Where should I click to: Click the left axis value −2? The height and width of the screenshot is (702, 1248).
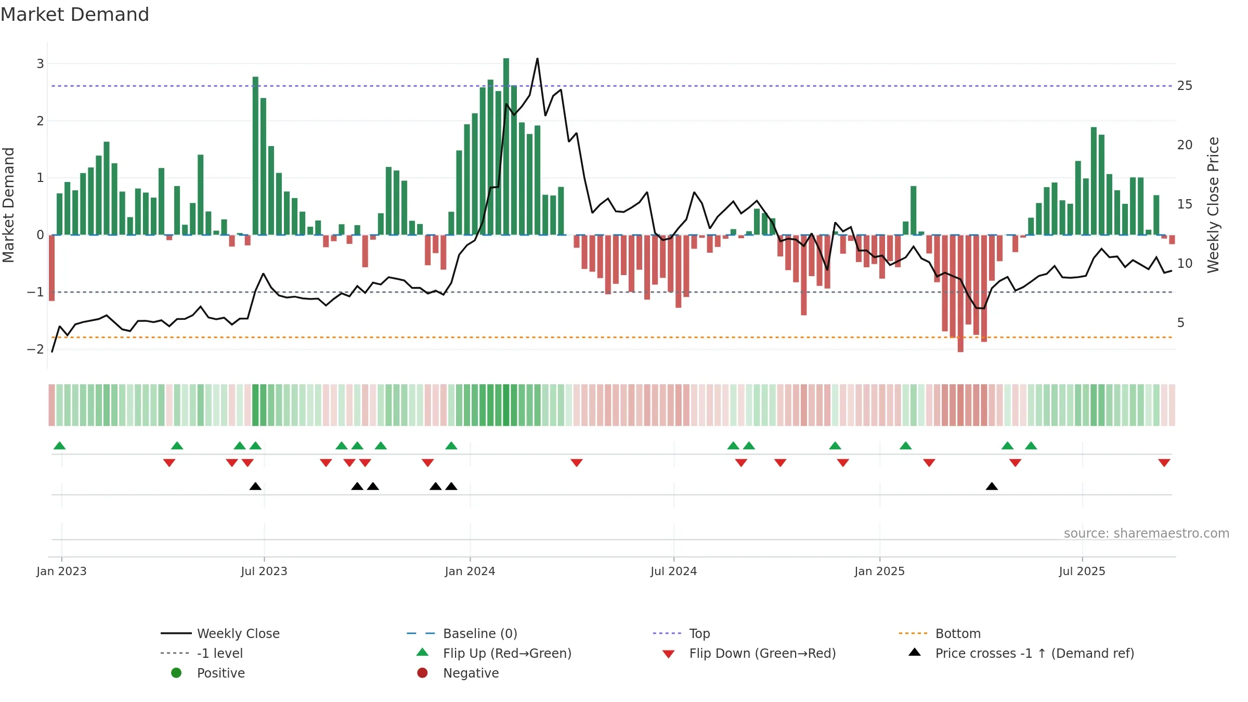coord(35,349)
